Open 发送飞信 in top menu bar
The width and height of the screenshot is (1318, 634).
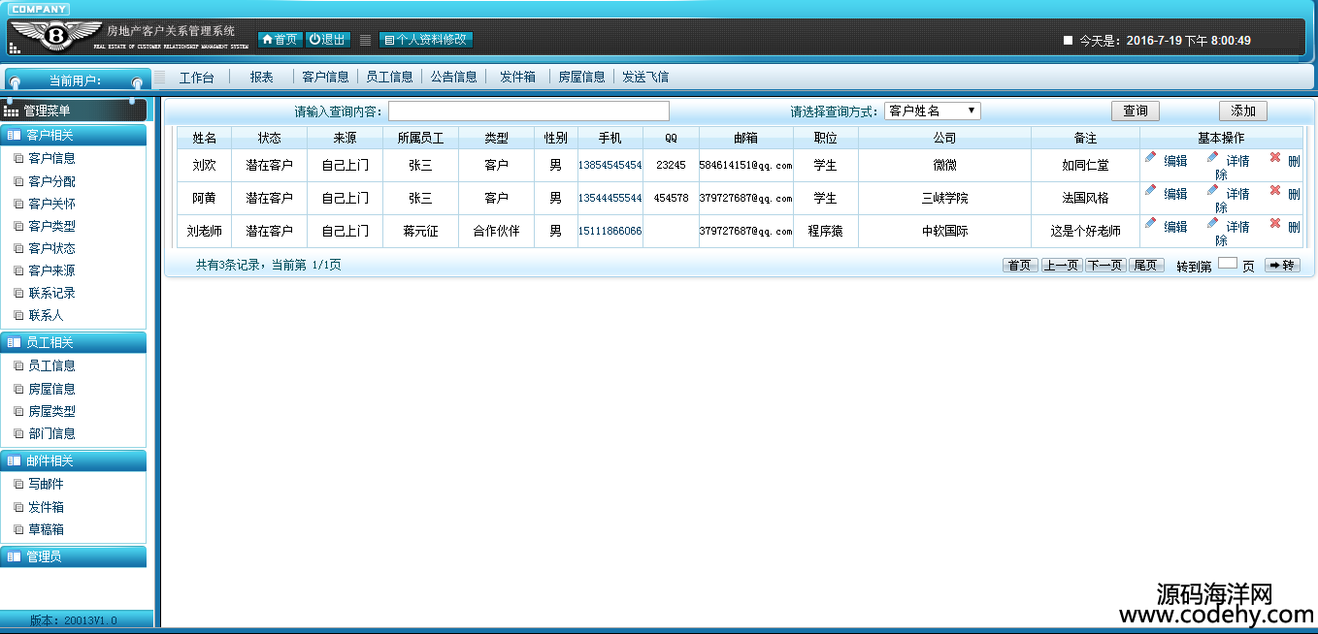click(x=645, y=78)
